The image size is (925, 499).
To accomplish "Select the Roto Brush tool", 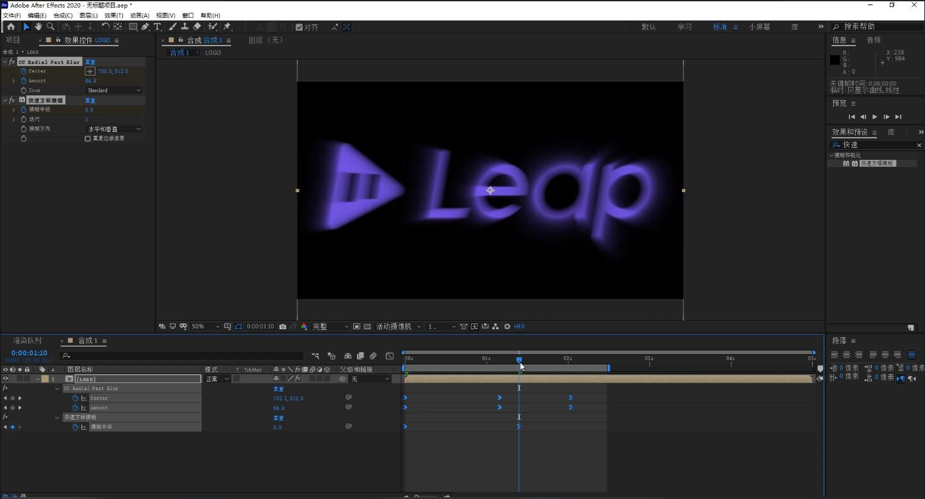I will (212, 27).
